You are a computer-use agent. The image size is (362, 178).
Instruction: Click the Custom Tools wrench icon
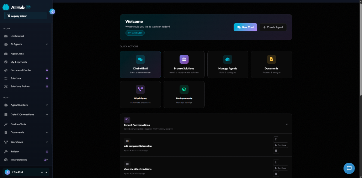(x=6, y=124)
